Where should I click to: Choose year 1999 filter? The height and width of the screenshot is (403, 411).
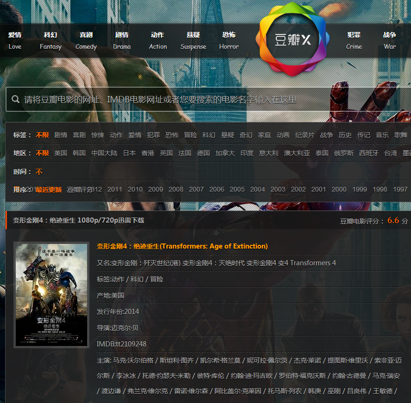pos(360,189)
